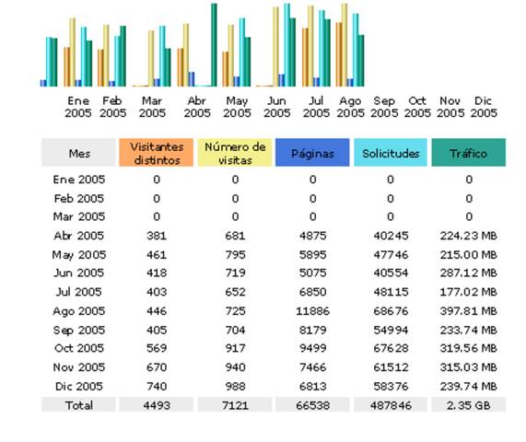Viewport: 526px width, 442px height.
Task: Click the orange Visitantes distintos header
Action: 156,153
